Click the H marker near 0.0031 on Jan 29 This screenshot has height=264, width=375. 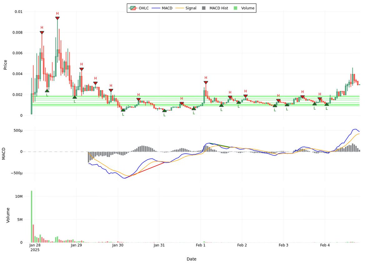coord(95,83)
